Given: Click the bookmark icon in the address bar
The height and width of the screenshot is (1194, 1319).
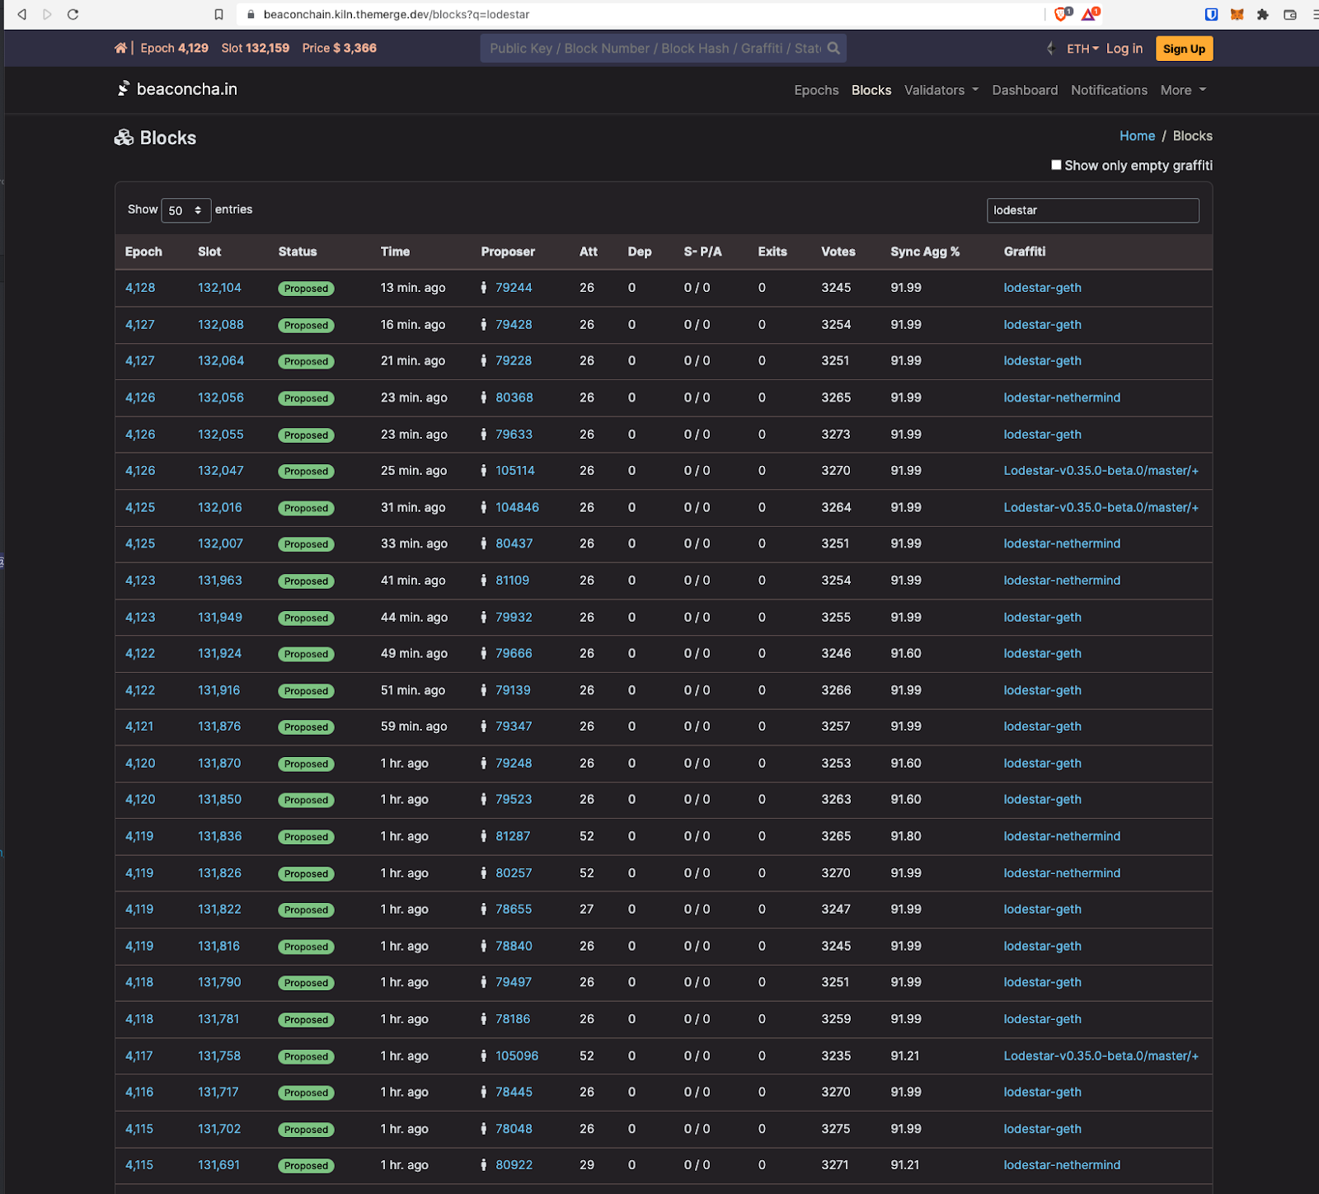Looking at the screenshot, I should coord(218,14).
